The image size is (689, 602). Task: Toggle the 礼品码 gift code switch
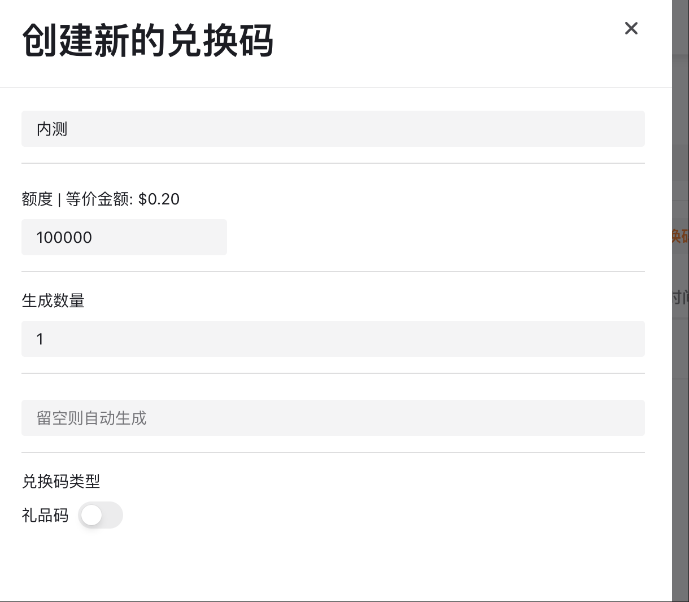[x=101, y=515]
